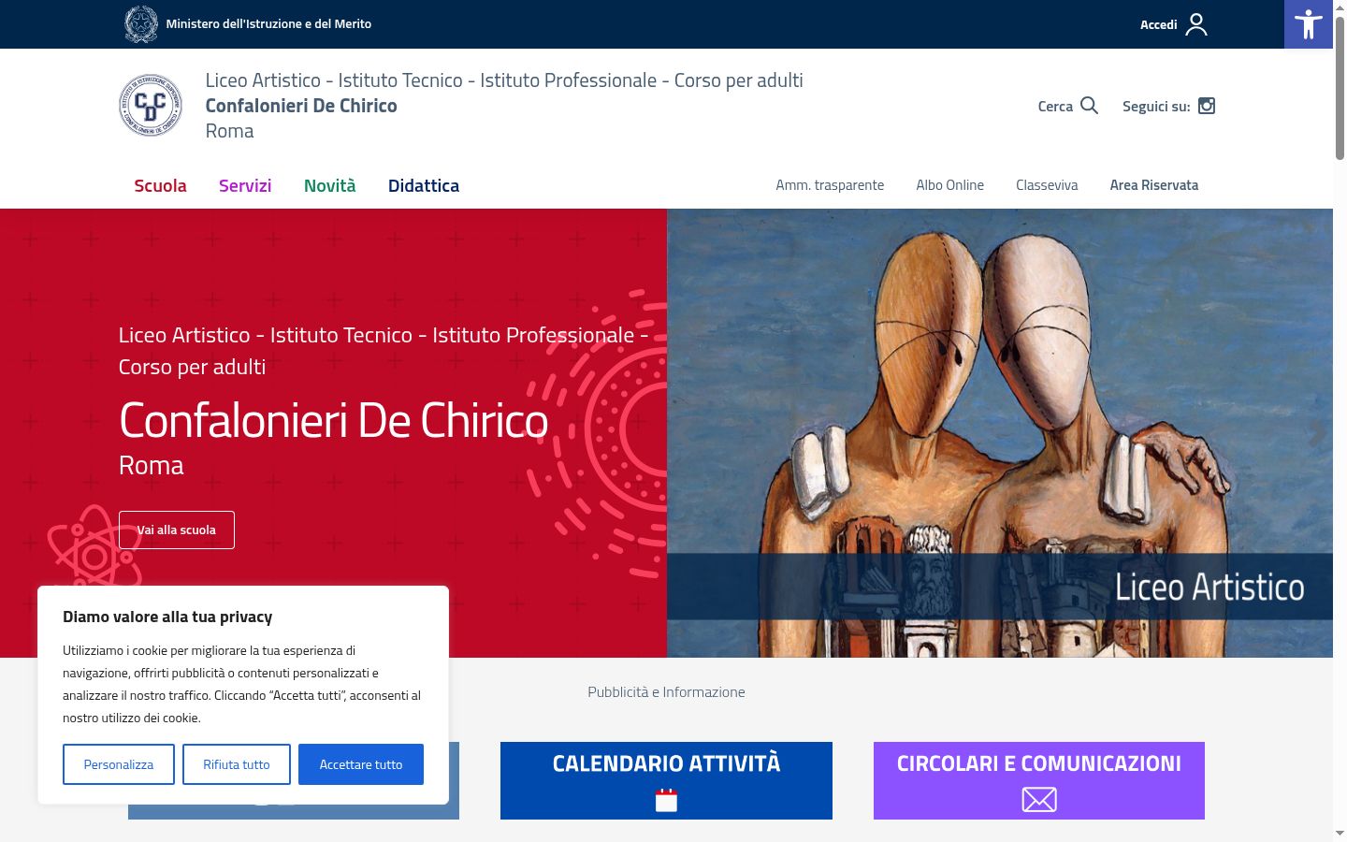Open the Instagram icon beside Seguici su

[x=1207, y=106]
